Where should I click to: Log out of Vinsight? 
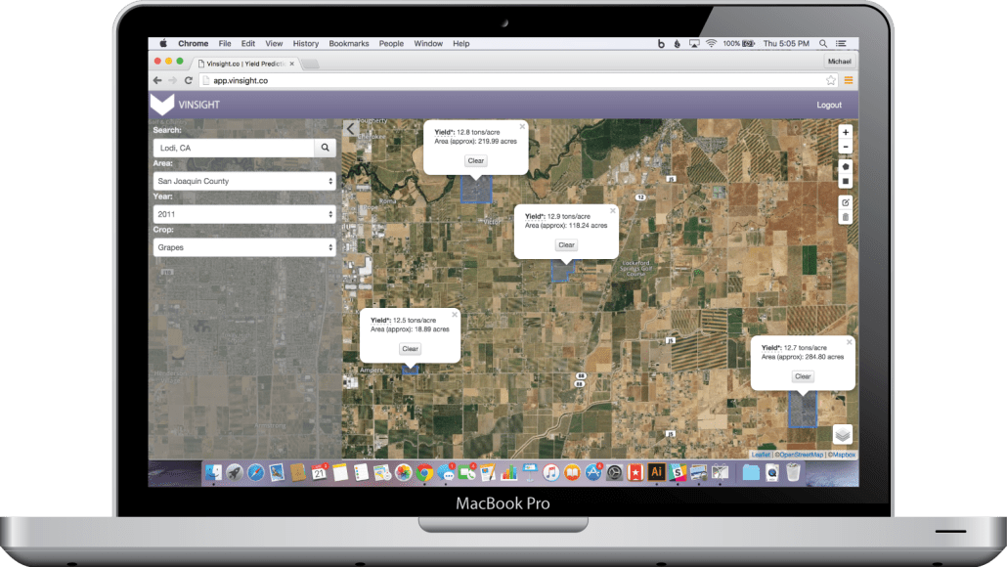pyautogui.click(x=828, y=105)
